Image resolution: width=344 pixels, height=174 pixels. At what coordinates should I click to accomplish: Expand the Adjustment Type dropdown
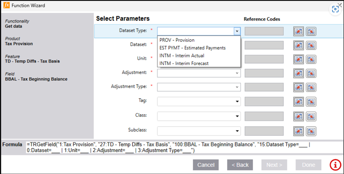click(x=238, y=87)
